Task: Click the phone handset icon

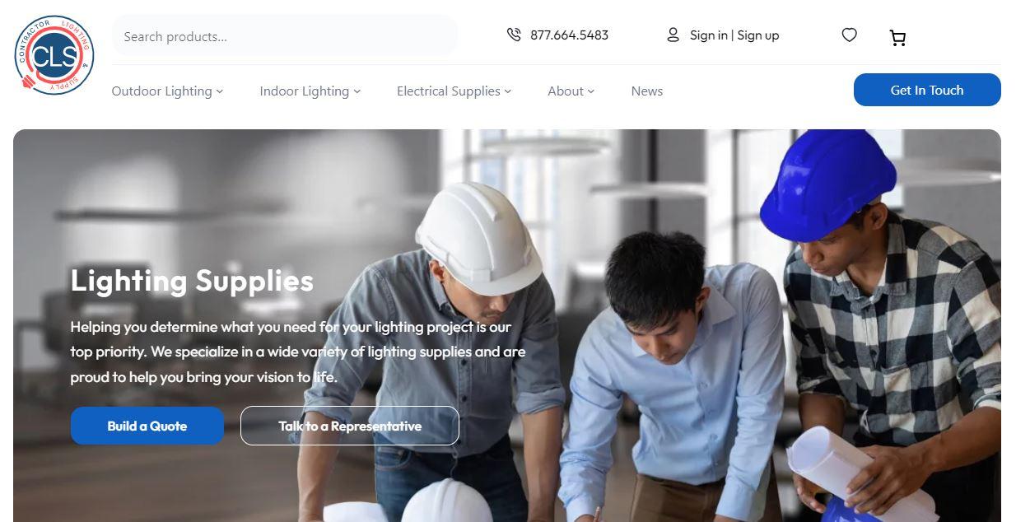Action: tap(514, 35)
